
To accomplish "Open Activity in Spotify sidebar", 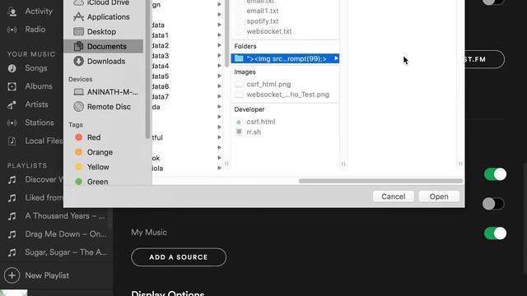I will (39, 12).
